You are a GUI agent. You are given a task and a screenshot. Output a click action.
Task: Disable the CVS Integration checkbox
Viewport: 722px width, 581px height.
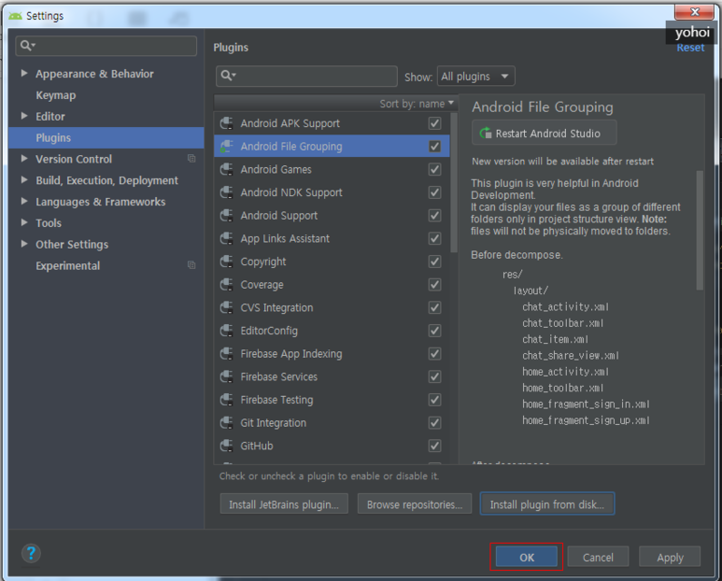click(x=434, y=307)
